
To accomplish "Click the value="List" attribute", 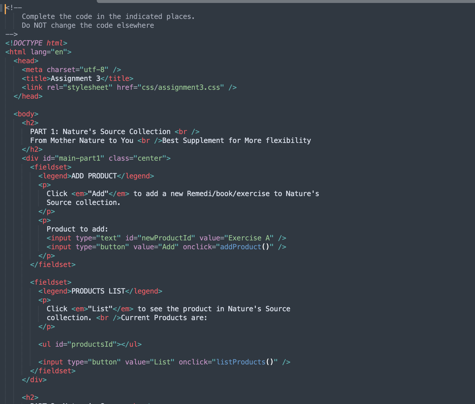I will pyautogui.click(x=150, y=362).
